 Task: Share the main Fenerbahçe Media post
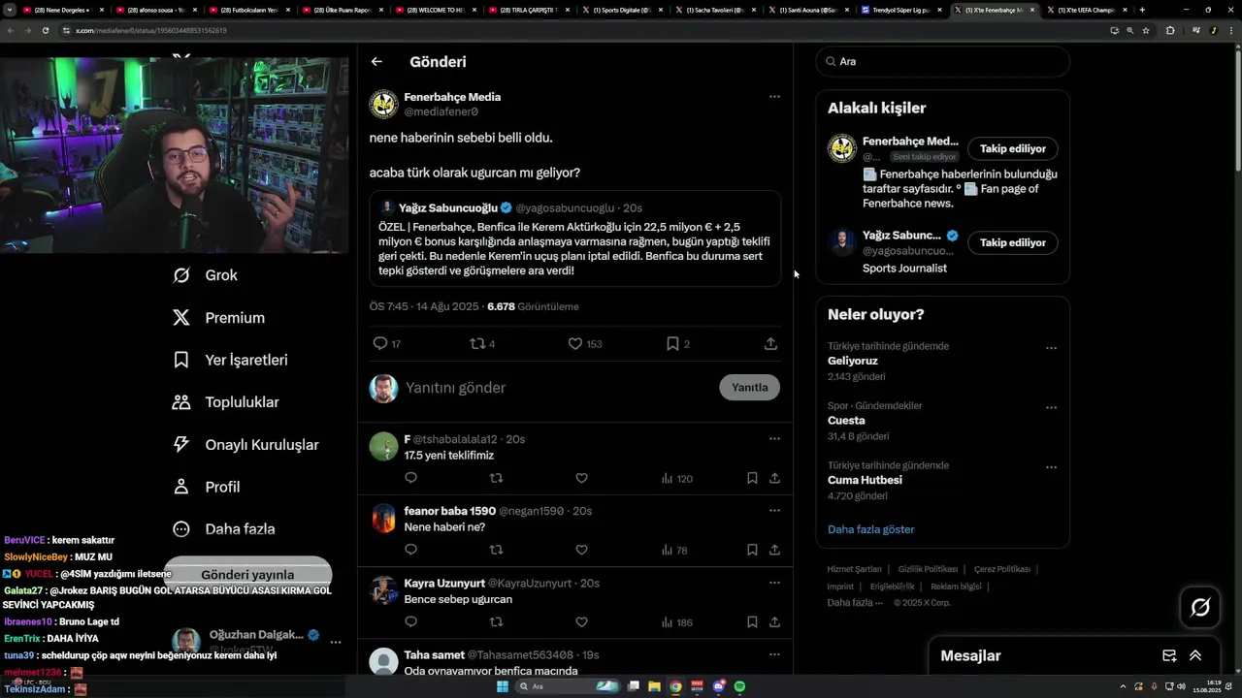[770, 343]
